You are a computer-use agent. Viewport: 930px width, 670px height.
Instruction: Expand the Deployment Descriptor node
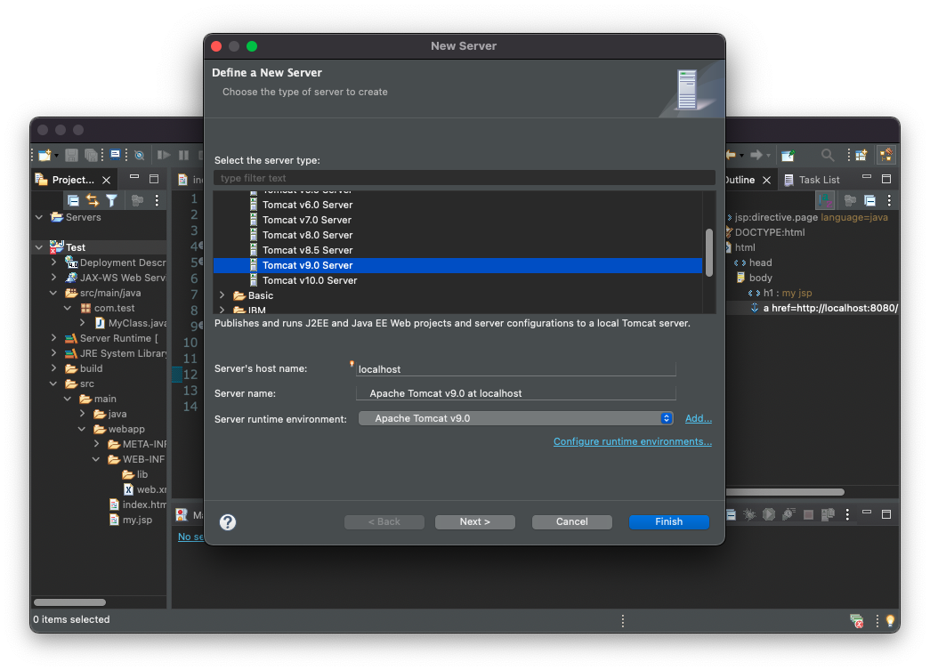click(x=53, y=262)
